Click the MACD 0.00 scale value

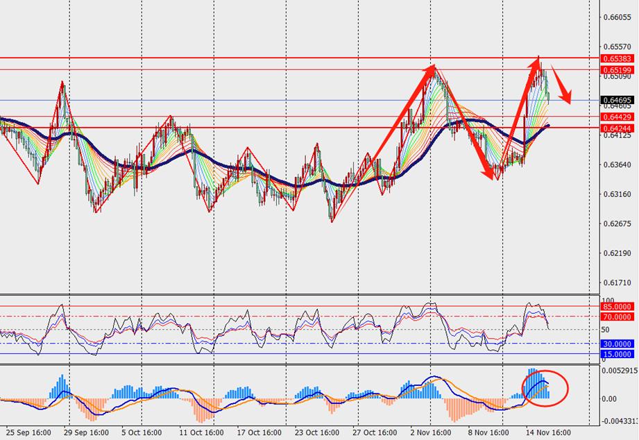pos(609,399)
